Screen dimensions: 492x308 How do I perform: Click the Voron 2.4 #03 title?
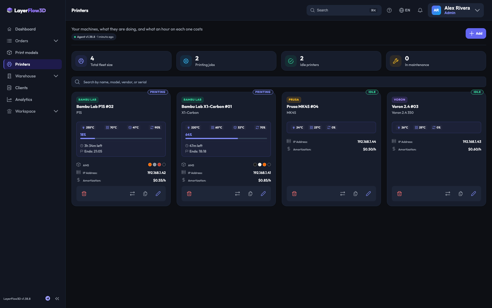(x=405, y=106)
